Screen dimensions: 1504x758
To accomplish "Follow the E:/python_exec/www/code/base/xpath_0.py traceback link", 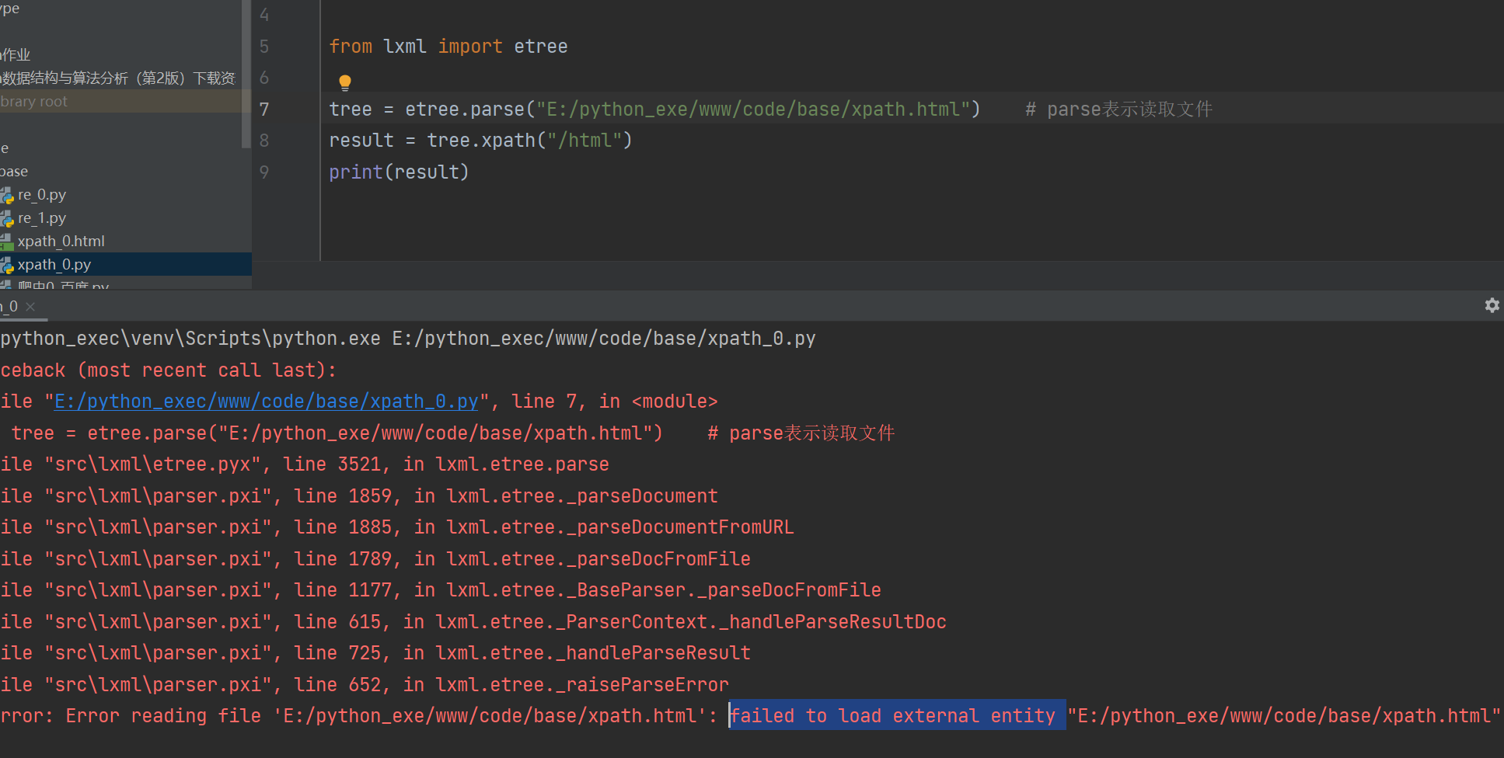I will click(x=266, y=402).
